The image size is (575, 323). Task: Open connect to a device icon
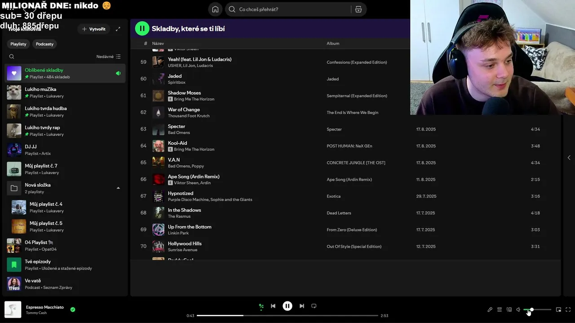[x=509, y=310]
